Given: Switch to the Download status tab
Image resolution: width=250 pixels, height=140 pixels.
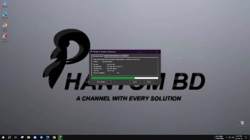Looking at the screenshot, I should coord(98,56).
